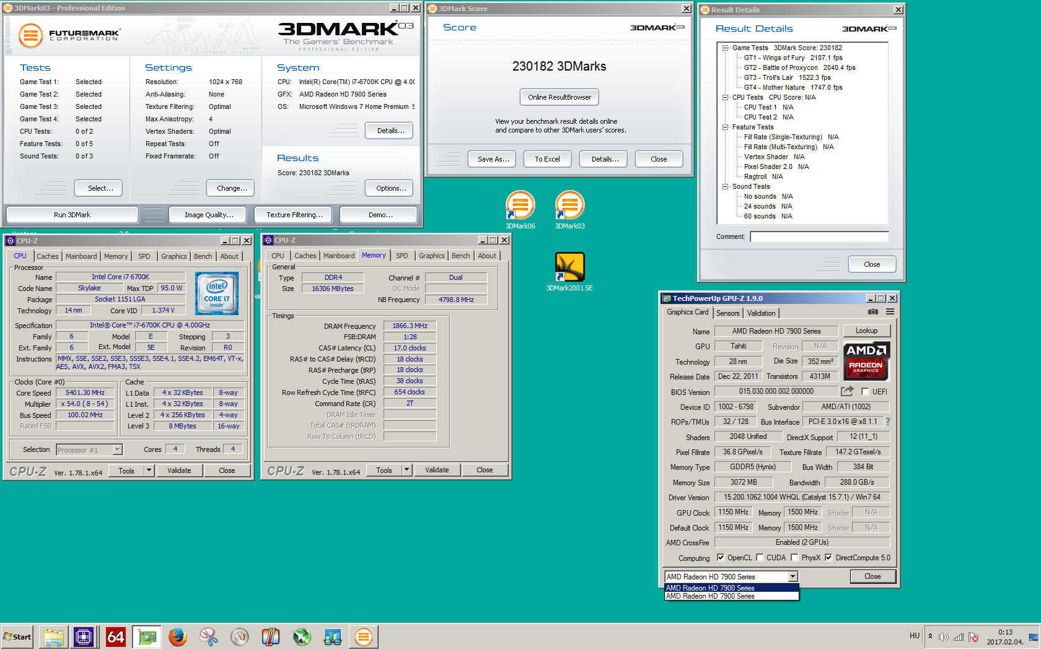The image size is (1041, 650).
Task: Open AIDA64 taskbar icon
Action: (116, 636)
